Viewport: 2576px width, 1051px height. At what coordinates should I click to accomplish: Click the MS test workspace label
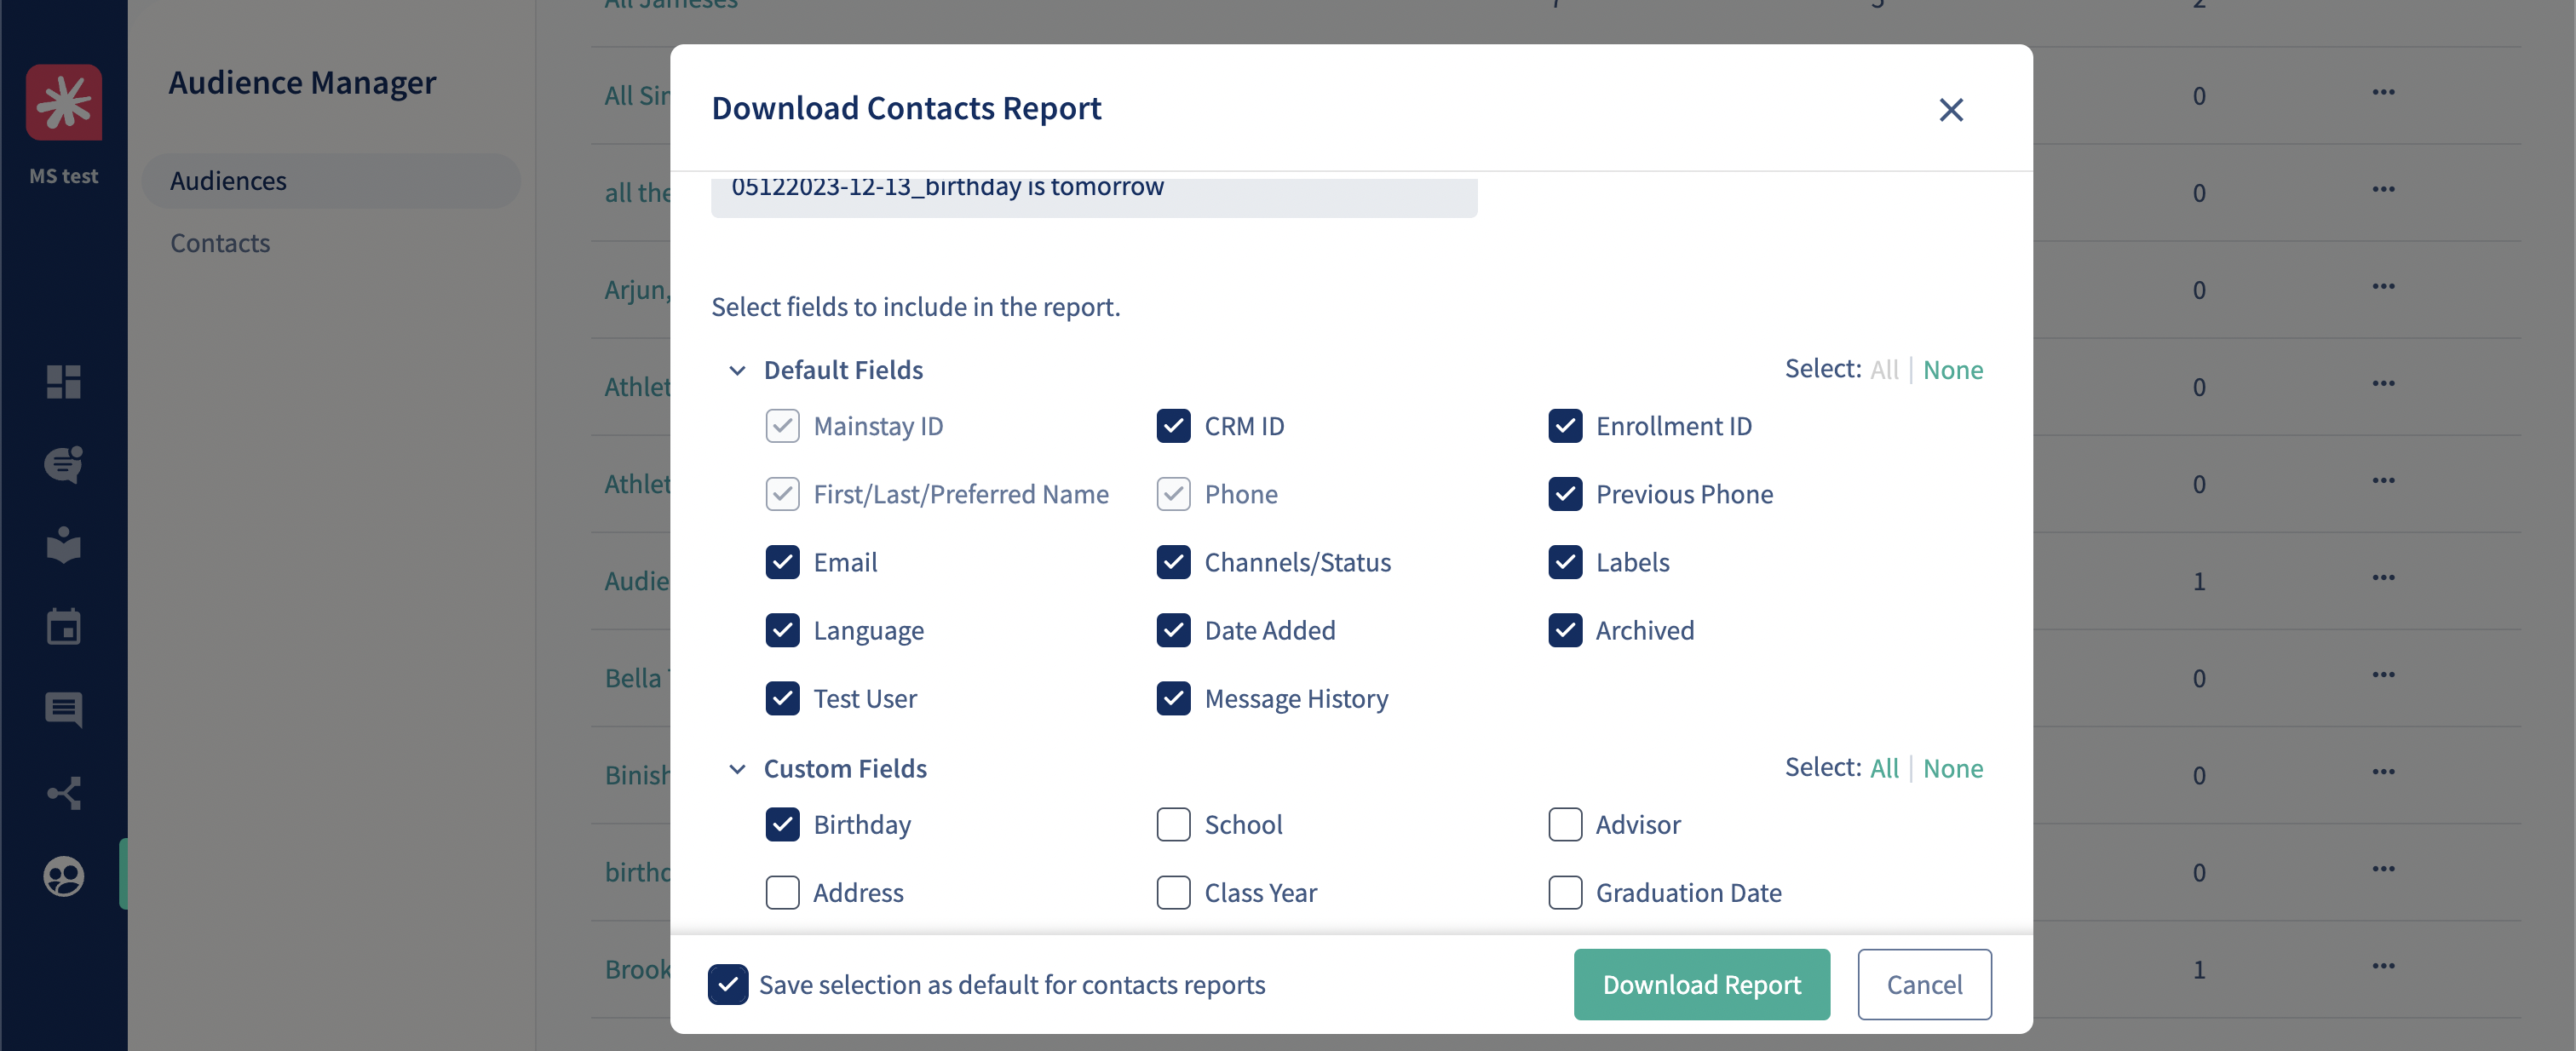pyautogui.click(x=64, y=176)
